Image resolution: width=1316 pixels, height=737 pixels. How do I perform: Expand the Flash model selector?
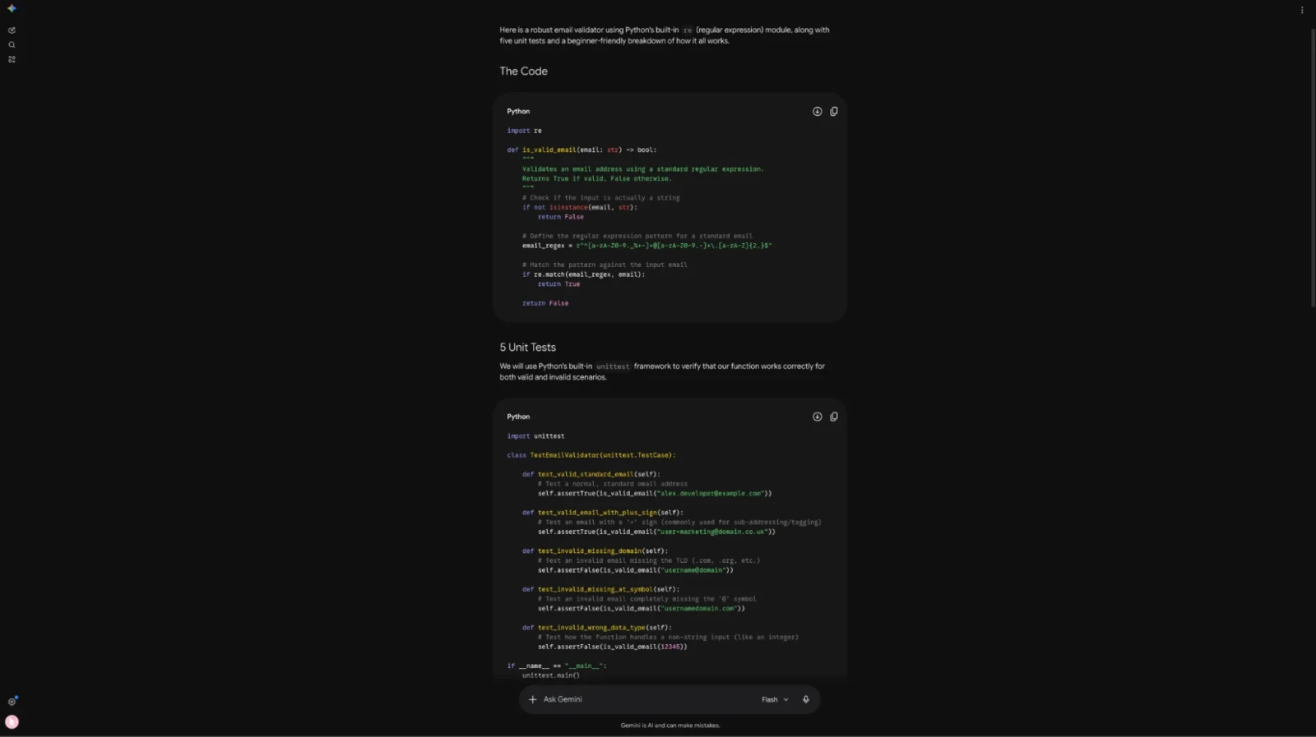pyautogui.click(x=775, y=699)
